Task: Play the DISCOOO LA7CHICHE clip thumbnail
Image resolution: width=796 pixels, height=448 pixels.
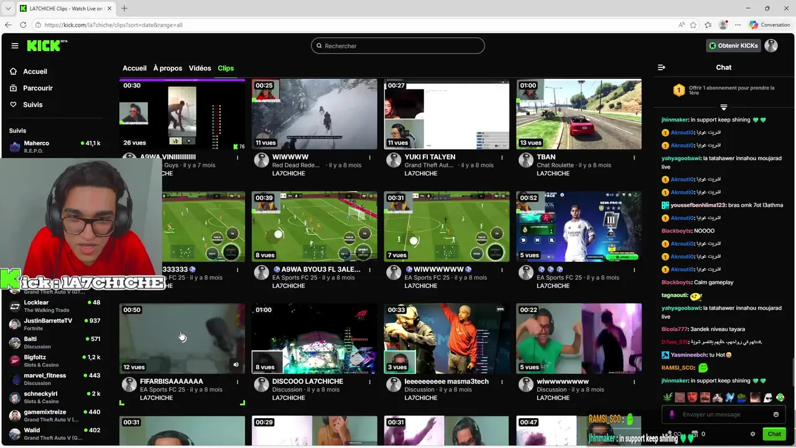Action: click(314, 338)
